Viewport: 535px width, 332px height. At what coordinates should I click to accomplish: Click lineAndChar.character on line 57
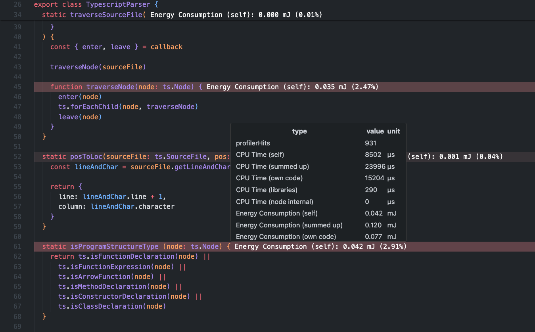tap(132, 206)
